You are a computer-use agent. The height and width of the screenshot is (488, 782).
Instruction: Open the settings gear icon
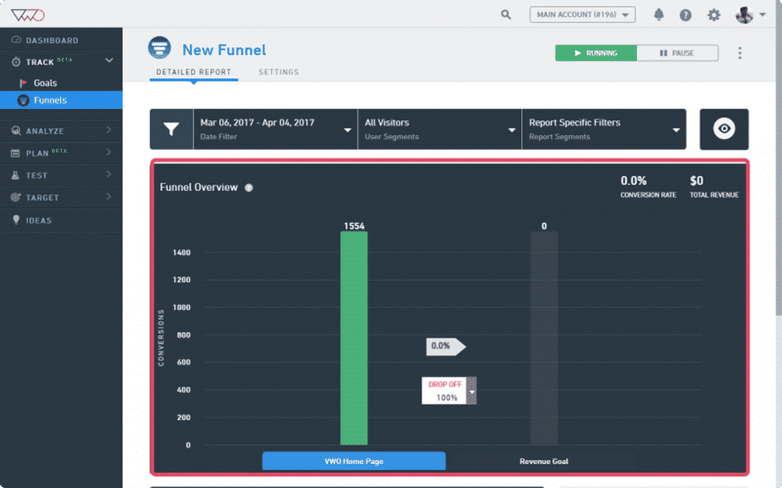click(714, 15)
